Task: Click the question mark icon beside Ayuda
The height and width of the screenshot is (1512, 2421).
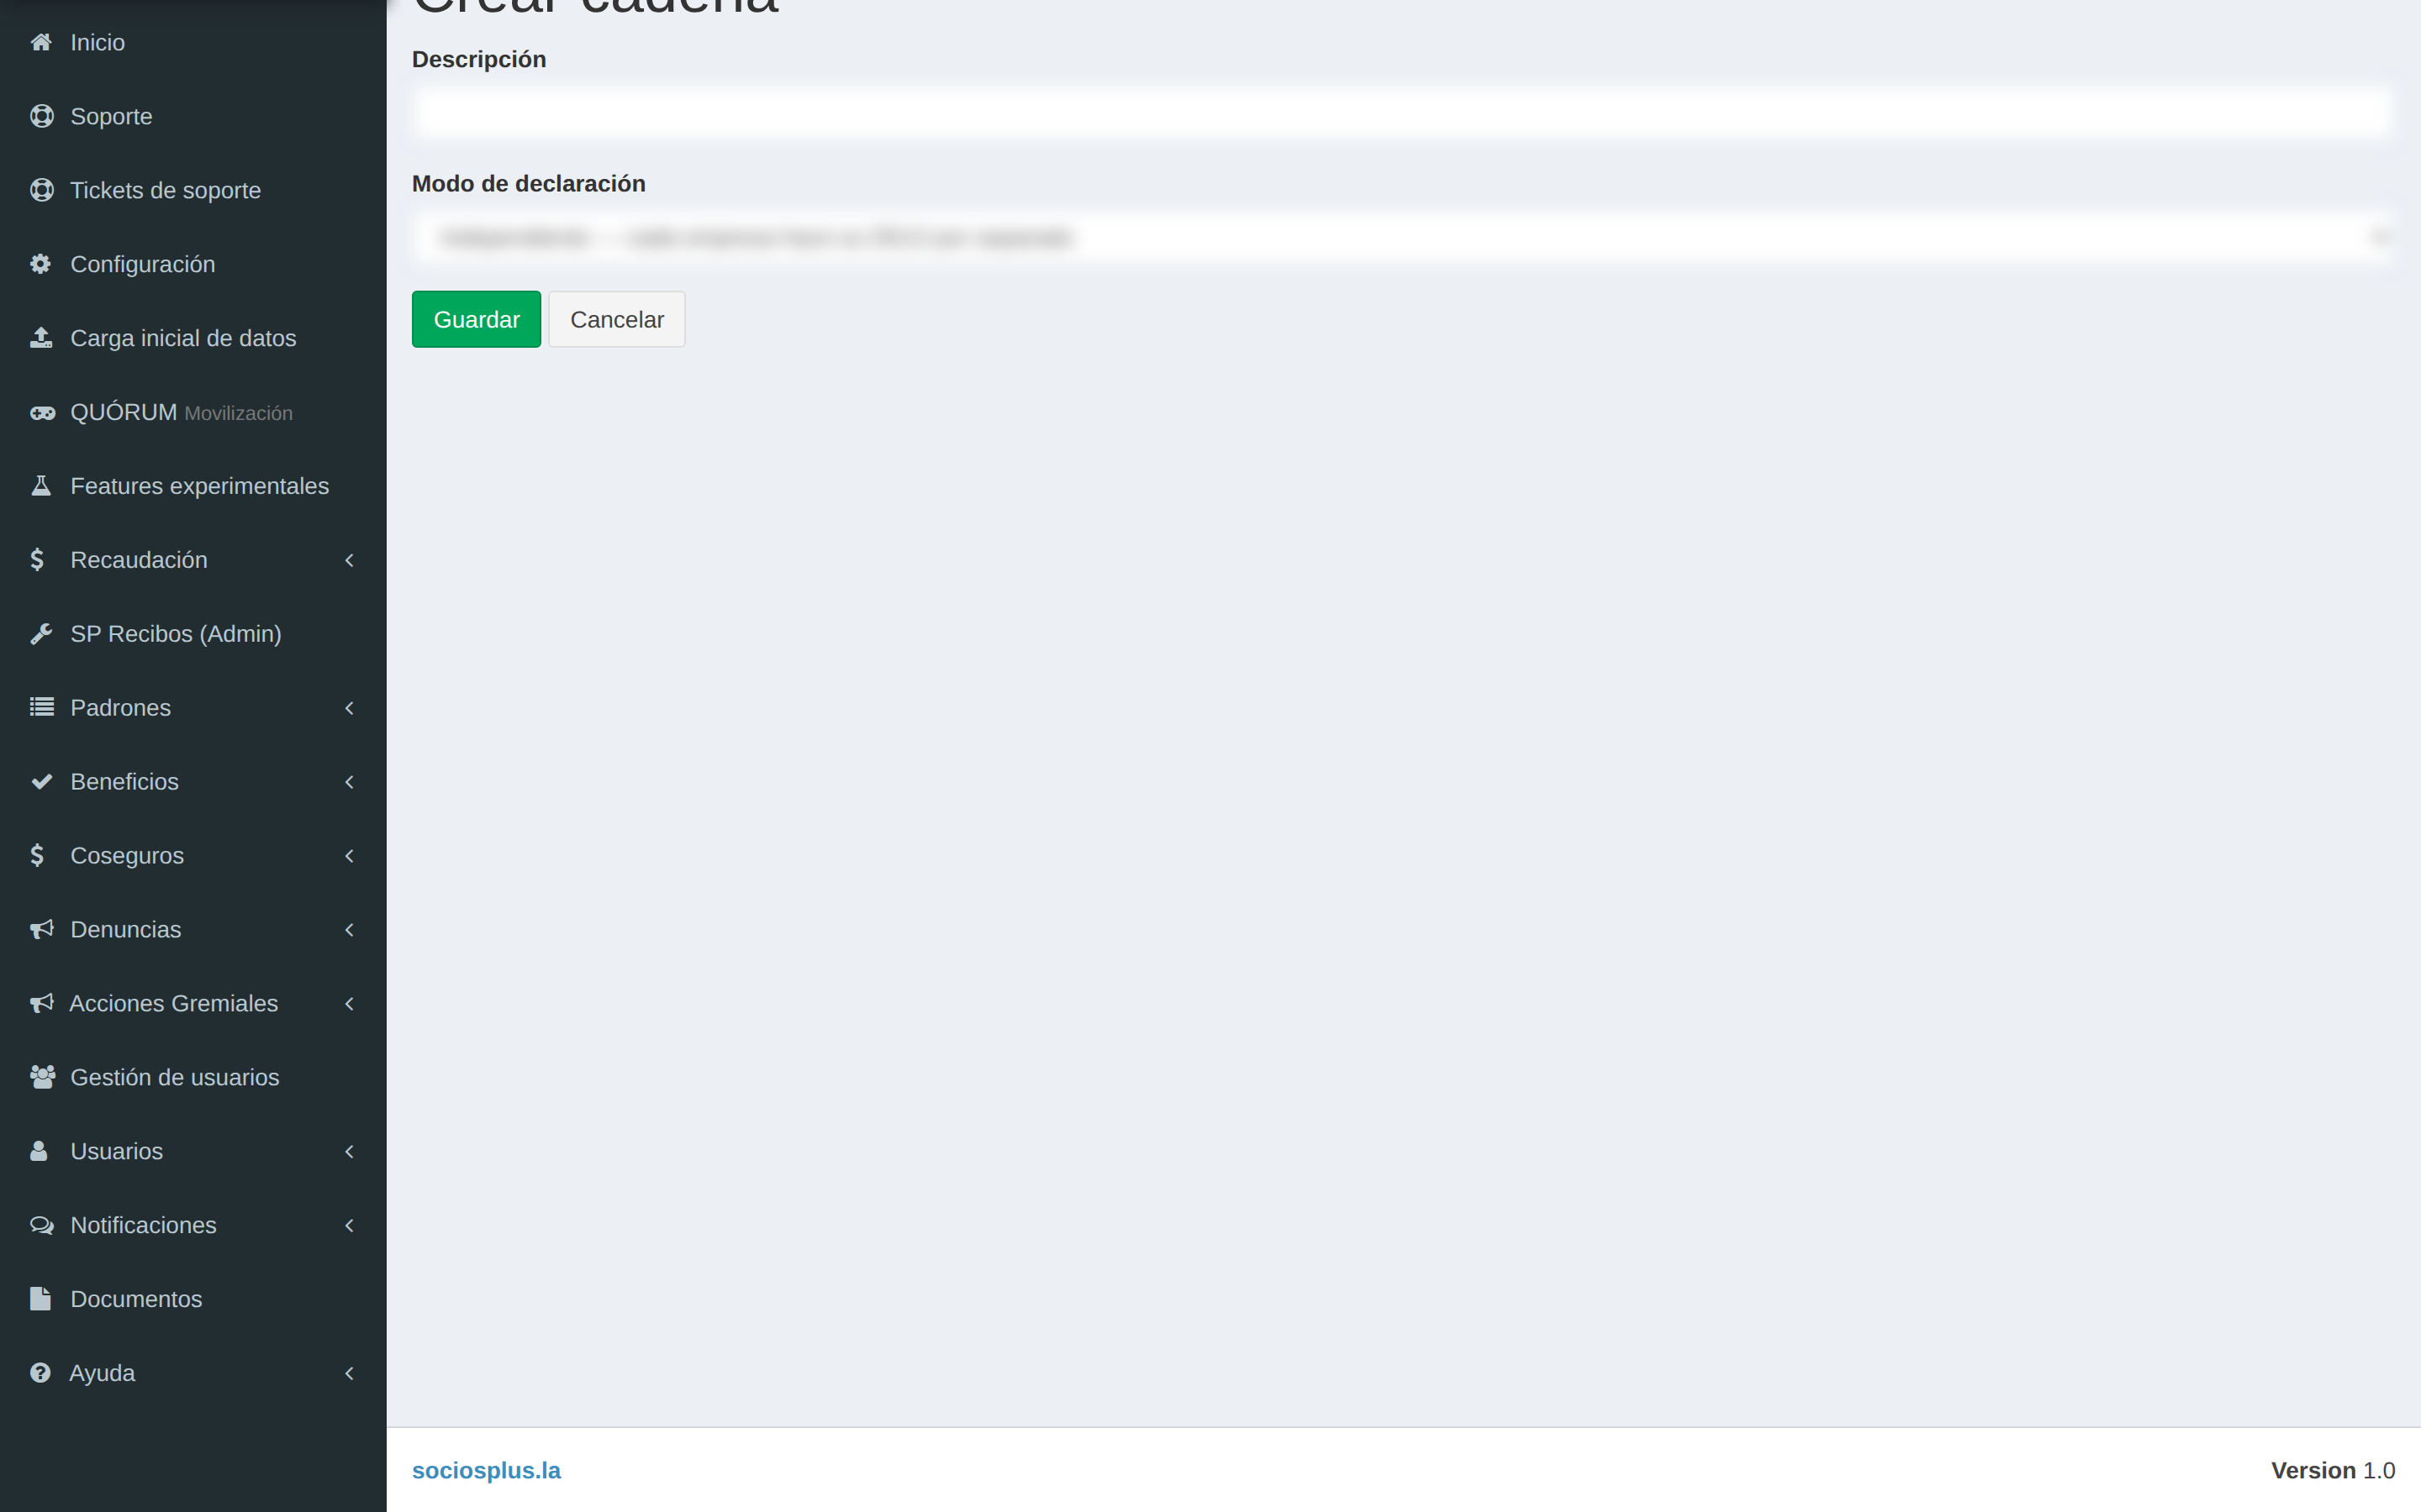Action: [40, 1373]
